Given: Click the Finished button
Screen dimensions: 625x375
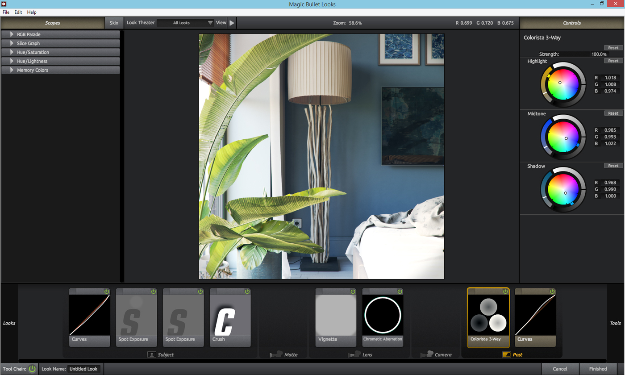Looking at the screenshot, I should (x=598, y=369).
